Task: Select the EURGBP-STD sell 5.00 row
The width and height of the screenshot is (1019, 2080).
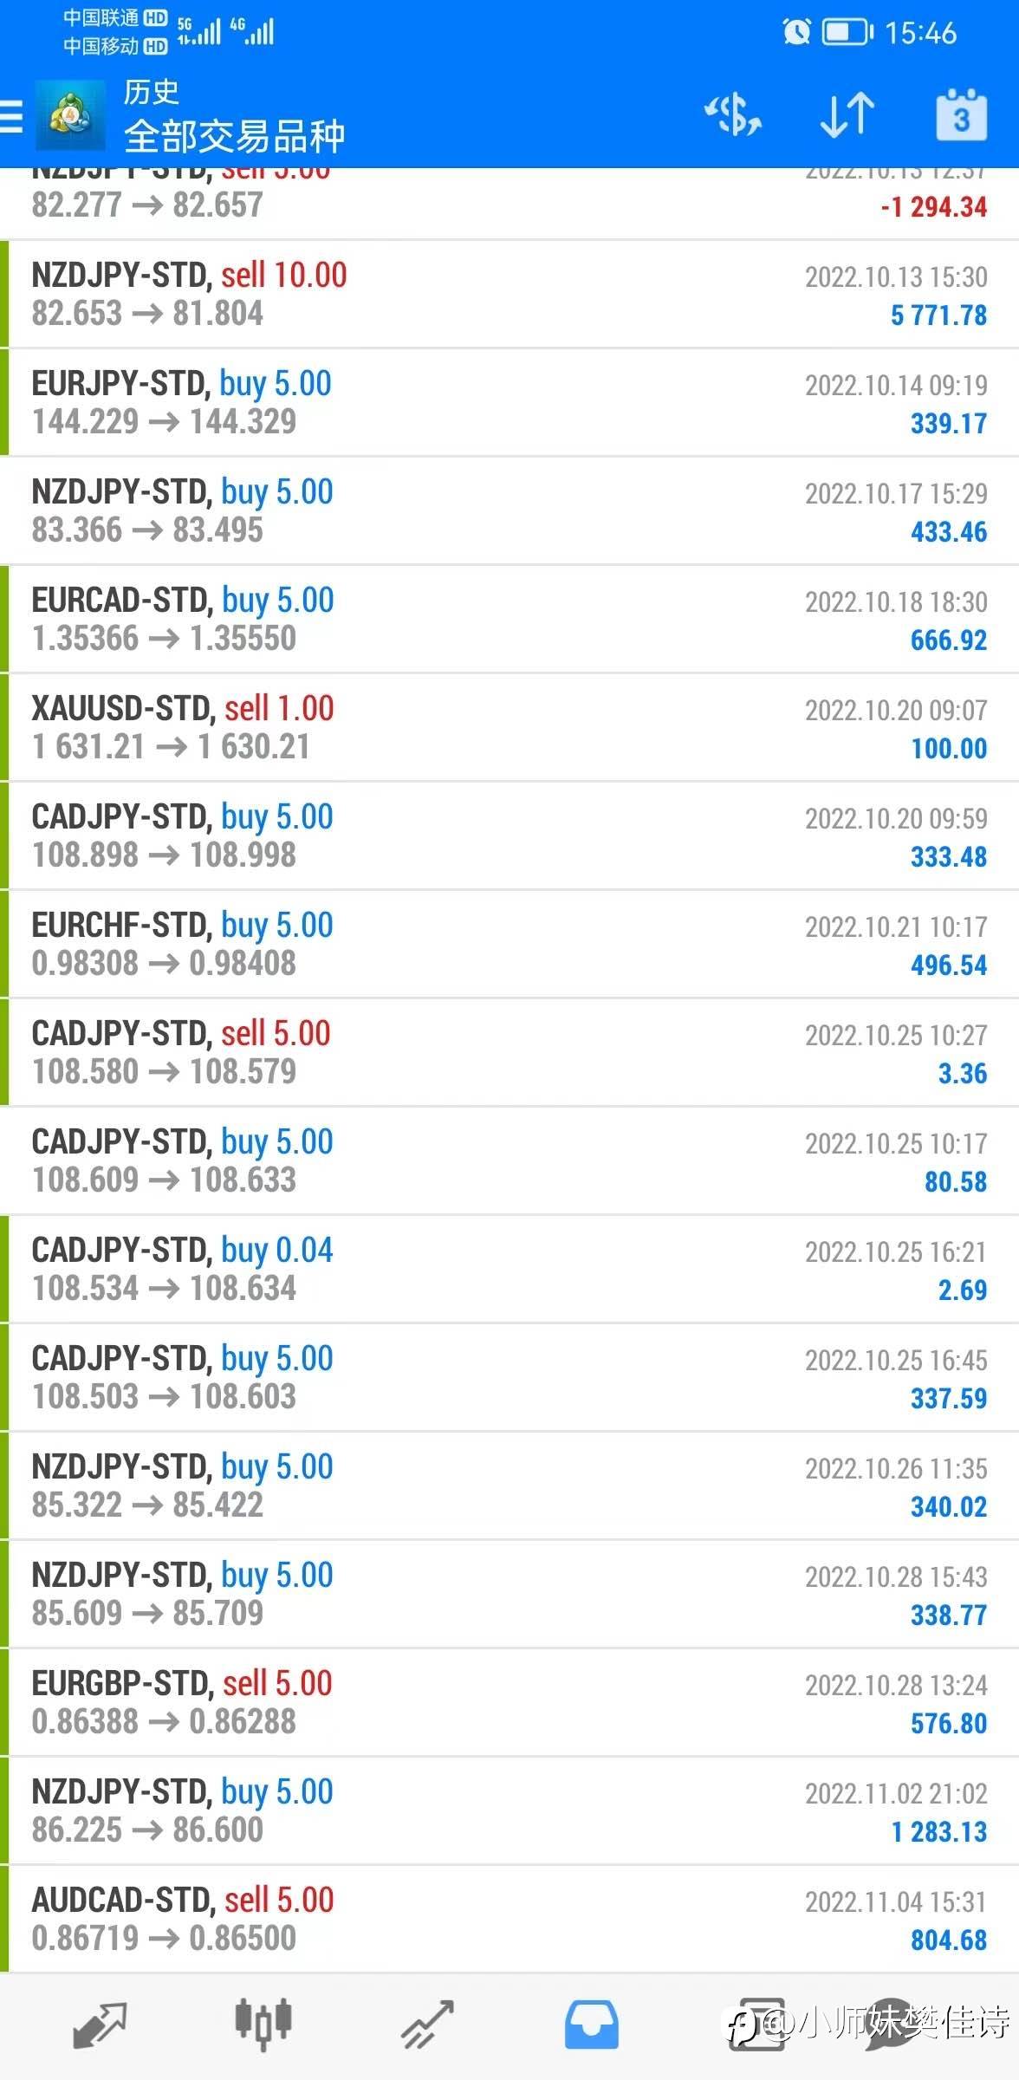Action: coord(509,1703)
